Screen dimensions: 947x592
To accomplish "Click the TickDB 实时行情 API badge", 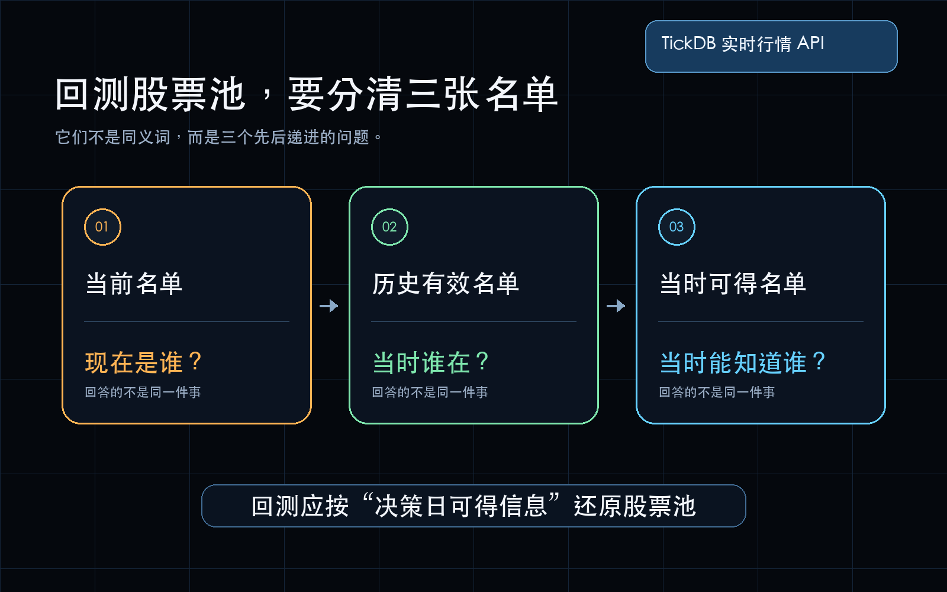I will coord(771,46).
